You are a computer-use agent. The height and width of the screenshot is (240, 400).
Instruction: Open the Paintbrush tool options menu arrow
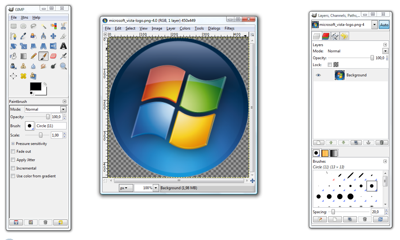tap(64, 102)
